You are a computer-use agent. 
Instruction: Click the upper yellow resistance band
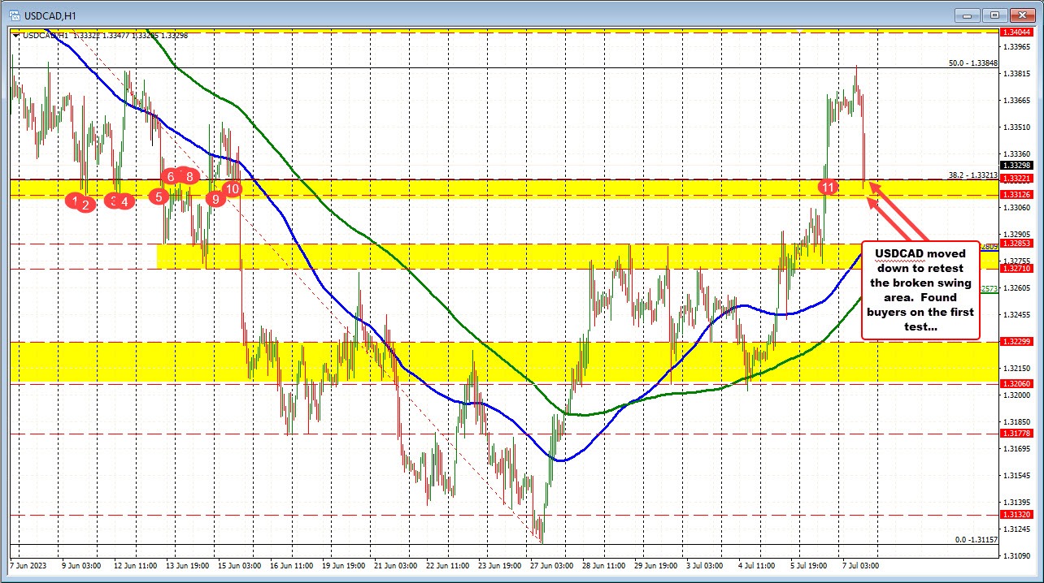tap(488, 188)
